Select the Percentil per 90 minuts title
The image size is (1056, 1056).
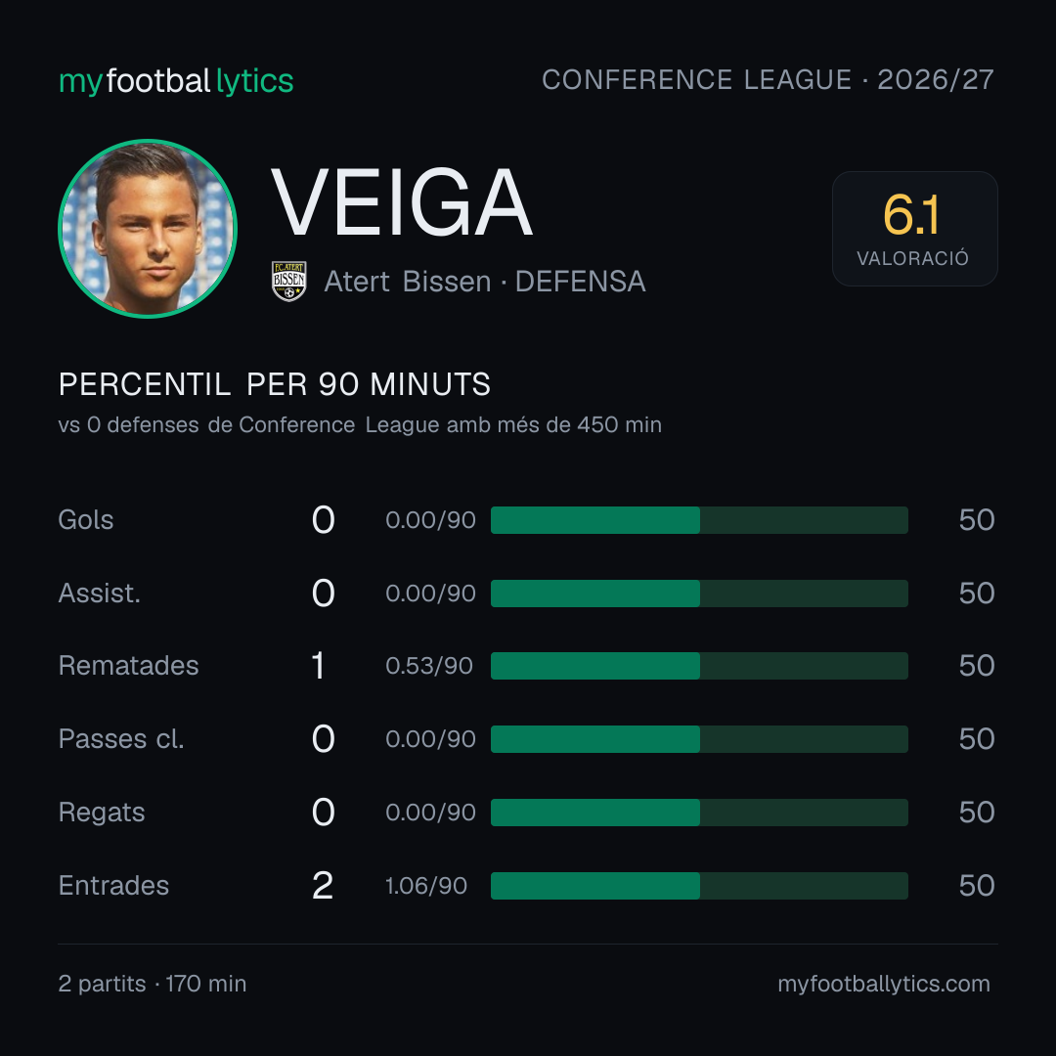point(274,384)
